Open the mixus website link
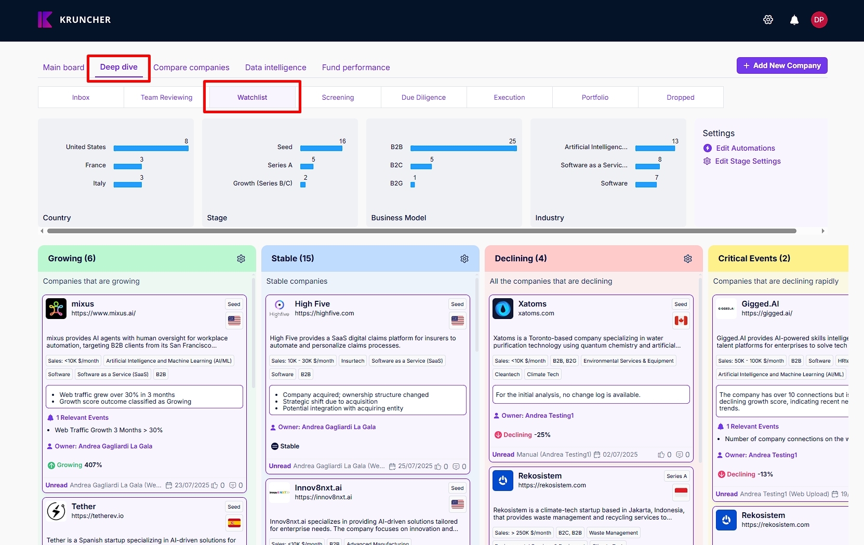The width and height of the screenshot is (864, 545). click(x=103, y=313)
